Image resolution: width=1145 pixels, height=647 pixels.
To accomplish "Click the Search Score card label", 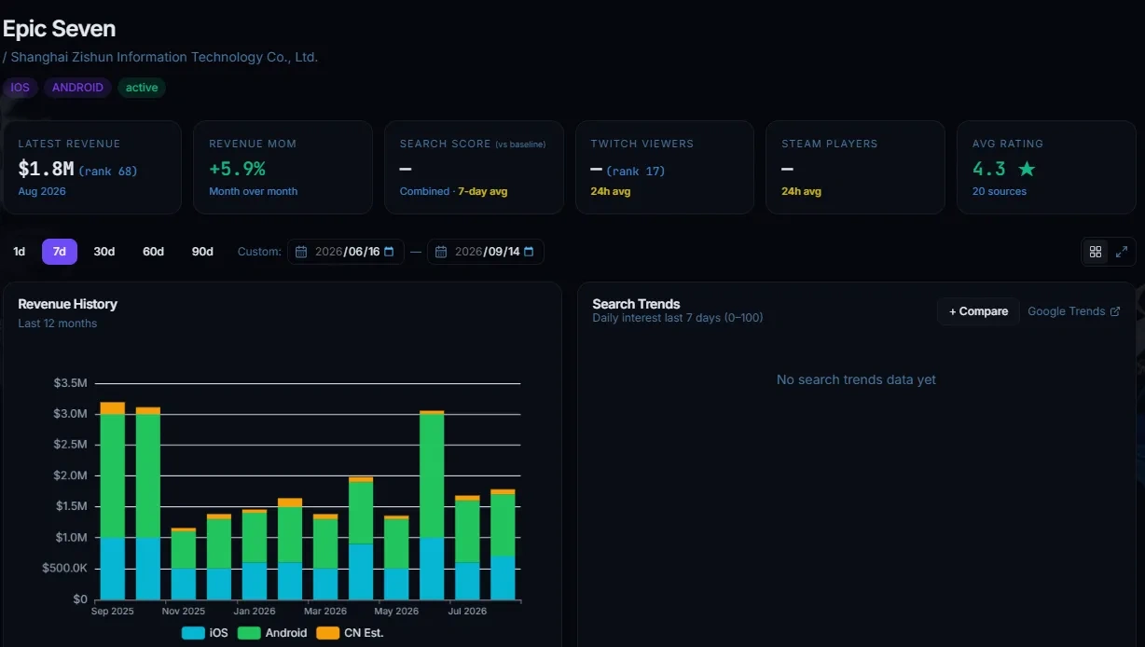I will coord(446,144).
